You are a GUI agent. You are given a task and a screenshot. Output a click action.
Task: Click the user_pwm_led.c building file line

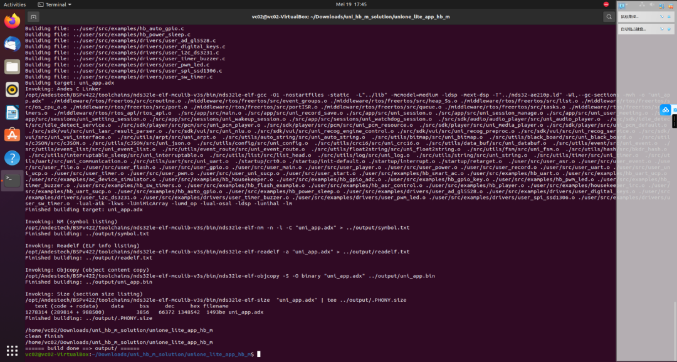(117, 65)
